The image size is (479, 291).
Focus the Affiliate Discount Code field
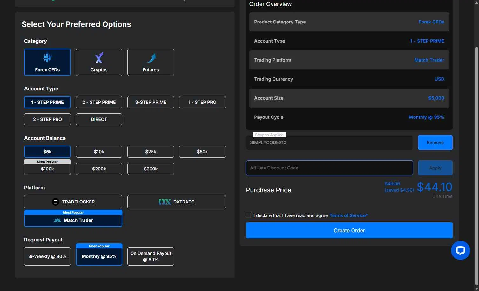click(x=329, y=168)
